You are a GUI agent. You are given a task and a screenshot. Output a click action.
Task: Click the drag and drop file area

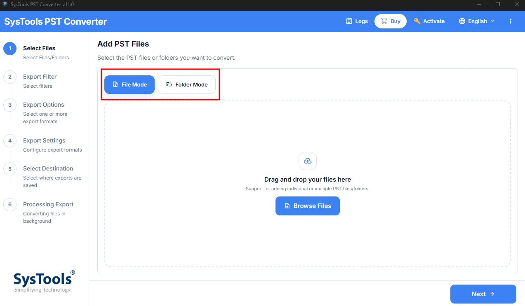pos(308,184)
